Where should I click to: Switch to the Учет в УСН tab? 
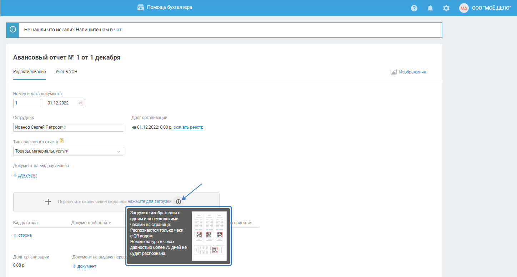point(66,72)
